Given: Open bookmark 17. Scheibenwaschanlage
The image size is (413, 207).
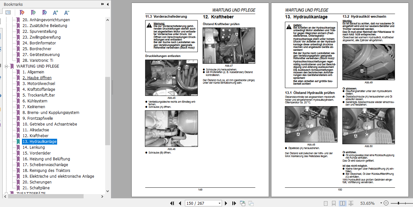Looking at the screenshot, I should 45,165.
